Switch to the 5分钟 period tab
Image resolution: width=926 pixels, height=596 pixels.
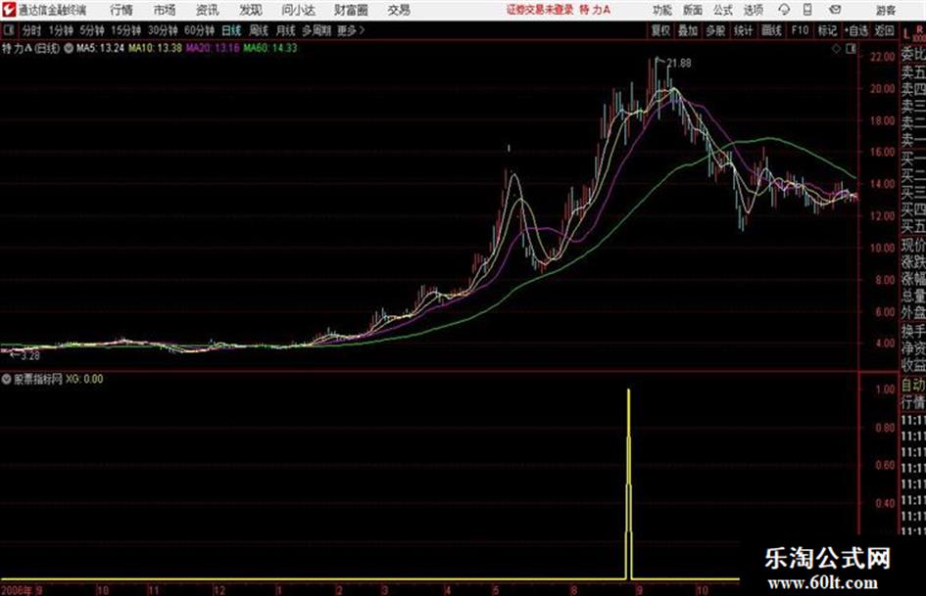point(92,30)
